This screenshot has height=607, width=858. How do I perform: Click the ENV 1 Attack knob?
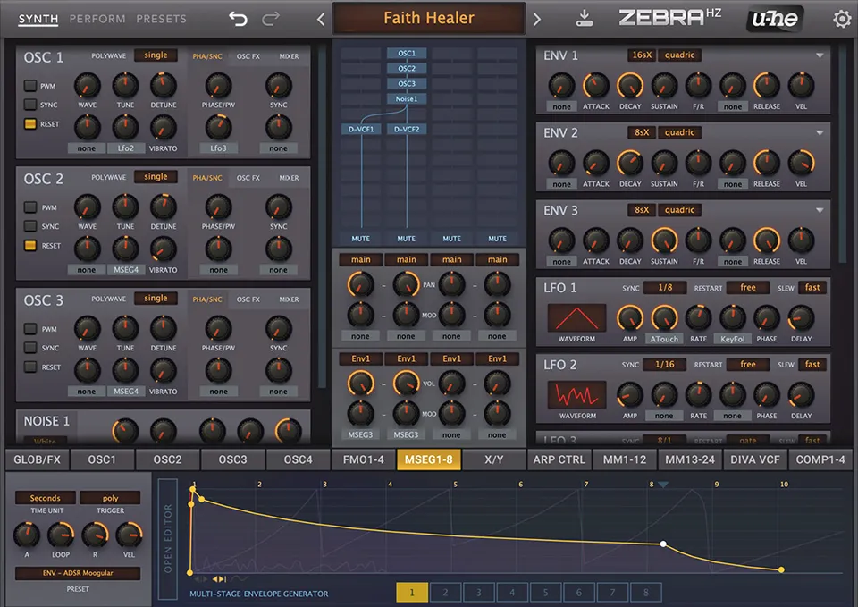(x=595, y=86)
